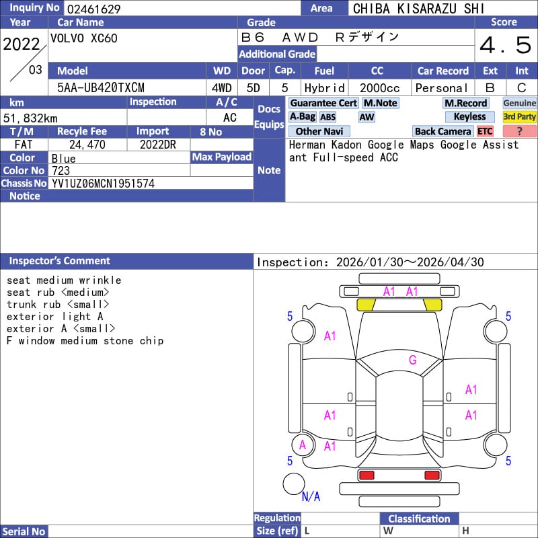
Task: Click the G mark on the windshield
Action: click(x=412, y=360)
